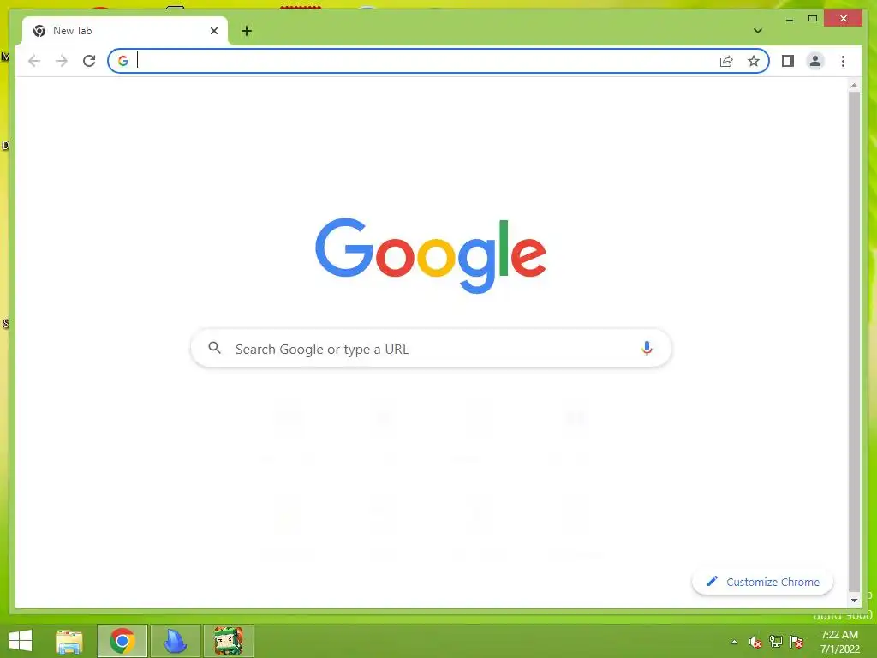Image resolution: width=877 pixels, height=658 pixels.
Task: Open File Explorer from taskbar
Action: [x=69, y=641]
